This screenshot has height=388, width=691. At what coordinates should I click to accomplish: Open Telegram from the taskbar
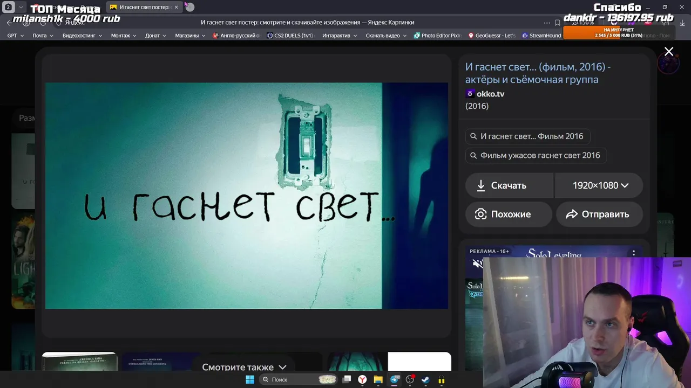(x=394, y=379)
